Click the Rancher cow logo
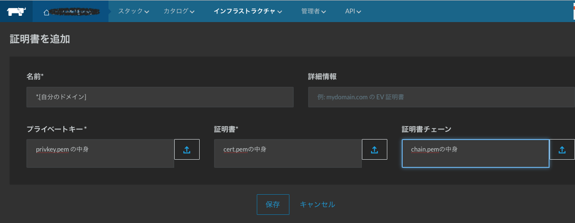This screenshot has width=575, height=223. pos(16,12)
